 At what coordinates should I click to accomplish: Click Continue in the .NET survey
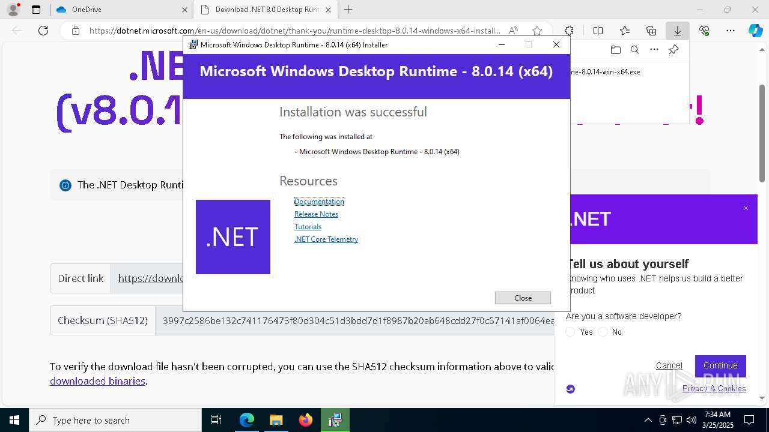(x=720, y=365)
